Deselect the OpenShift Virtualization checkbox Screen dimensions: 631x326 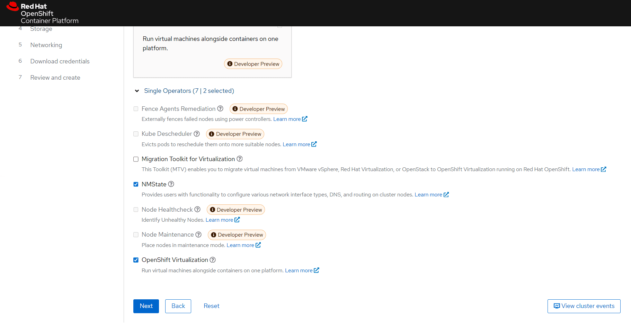[136, 260]
